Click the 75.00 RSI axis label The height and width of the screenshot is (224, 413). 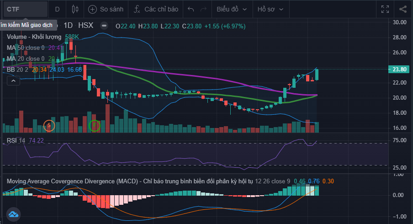399,140
